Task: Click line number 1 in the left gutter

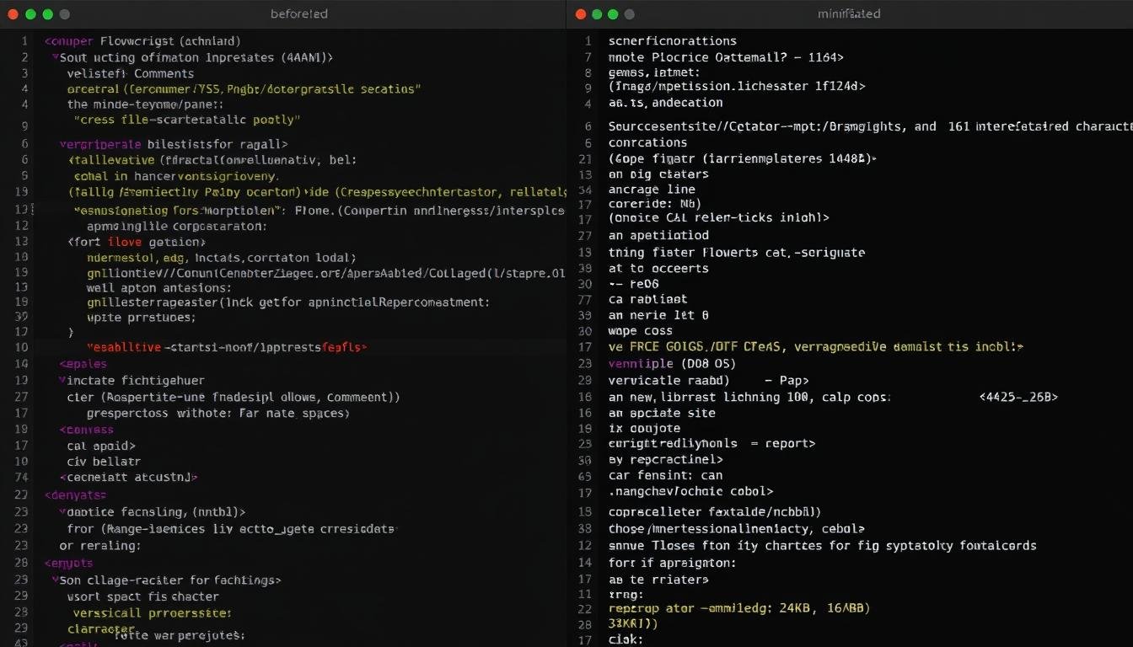Action: click(24, 40)
